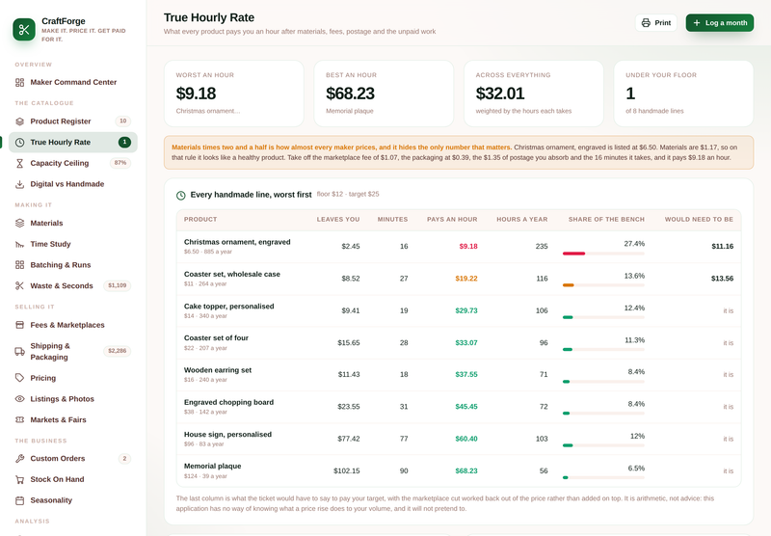The height and width of the screenshot is (536, 771).
Task: Select the Engraved chopping board name
Action: (228, 402)
